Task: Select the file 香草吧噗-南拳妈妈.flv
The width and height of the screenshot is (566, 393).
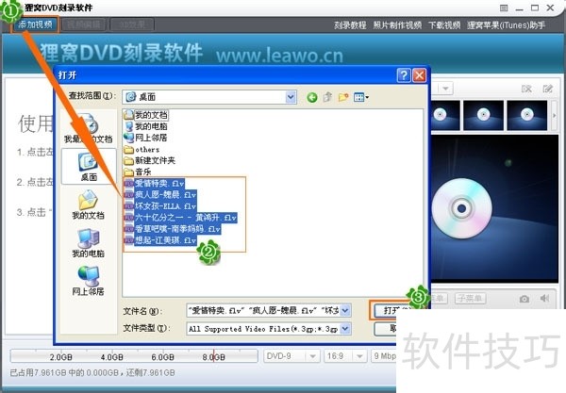Action: point(173,229)
